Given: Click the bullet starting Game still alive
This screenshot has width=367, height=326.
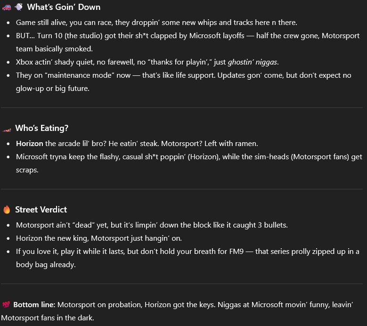Looking at the screenshot, I should [x=156, y=23].
